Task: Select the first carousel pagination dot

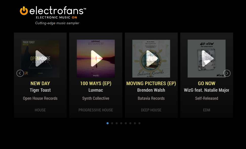Action: (x=108, y=123)
